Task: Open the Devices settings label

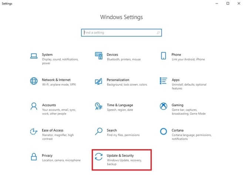Action: click(x=112, y=55)
